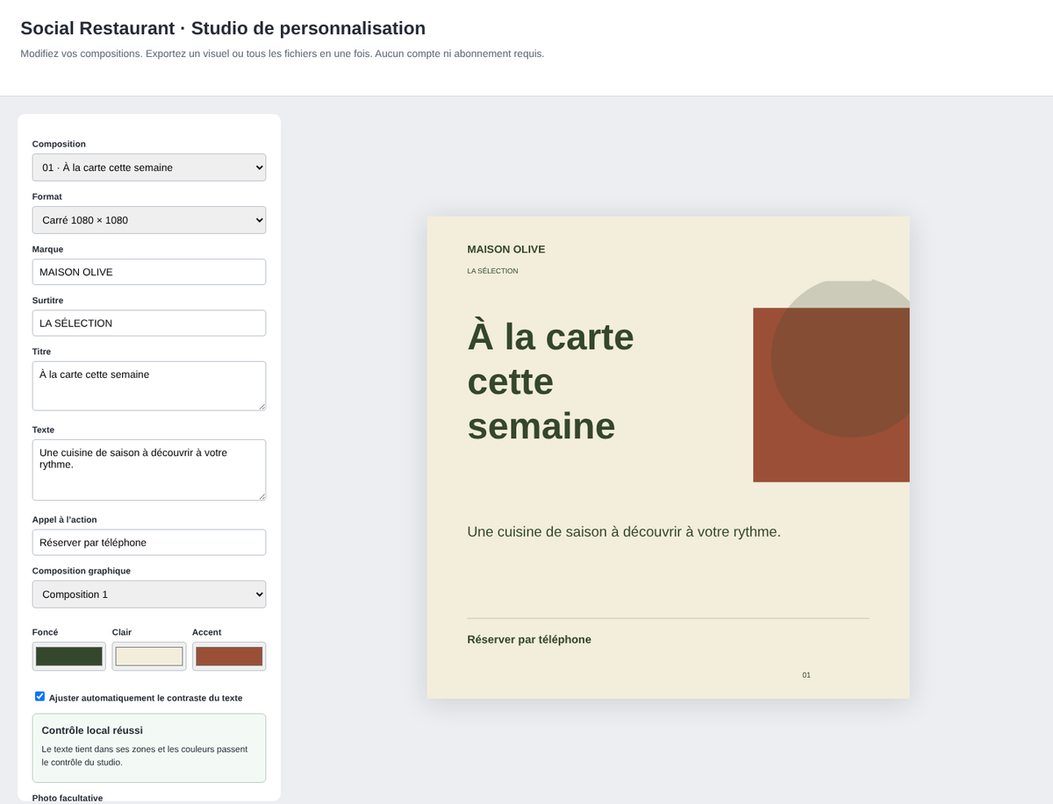Click the preview body text 'Une cuisine de saison'

(x=624, y=531)
